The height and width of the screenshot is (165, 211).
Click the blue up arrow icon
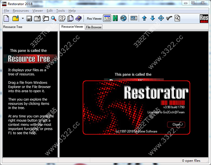(x=144, y=18)
